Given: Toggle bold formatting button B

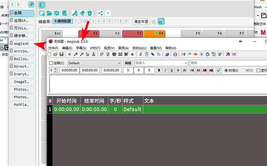Looking at the screenshot, I should click(x=159, y=70).
